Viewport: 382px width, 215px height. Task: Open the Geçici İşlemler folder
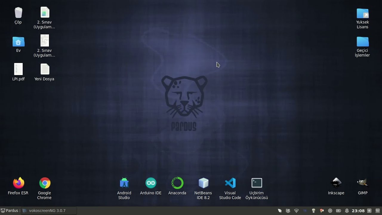[x=363, y=47]
